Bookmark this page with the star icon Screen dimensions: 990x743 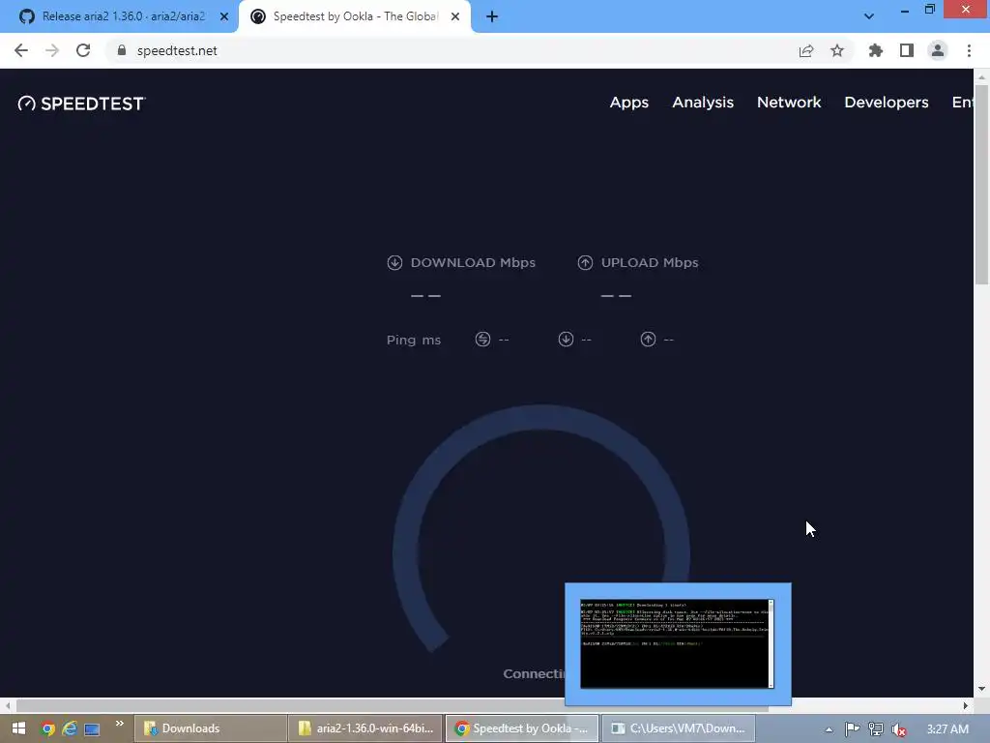tap(837, 50)
